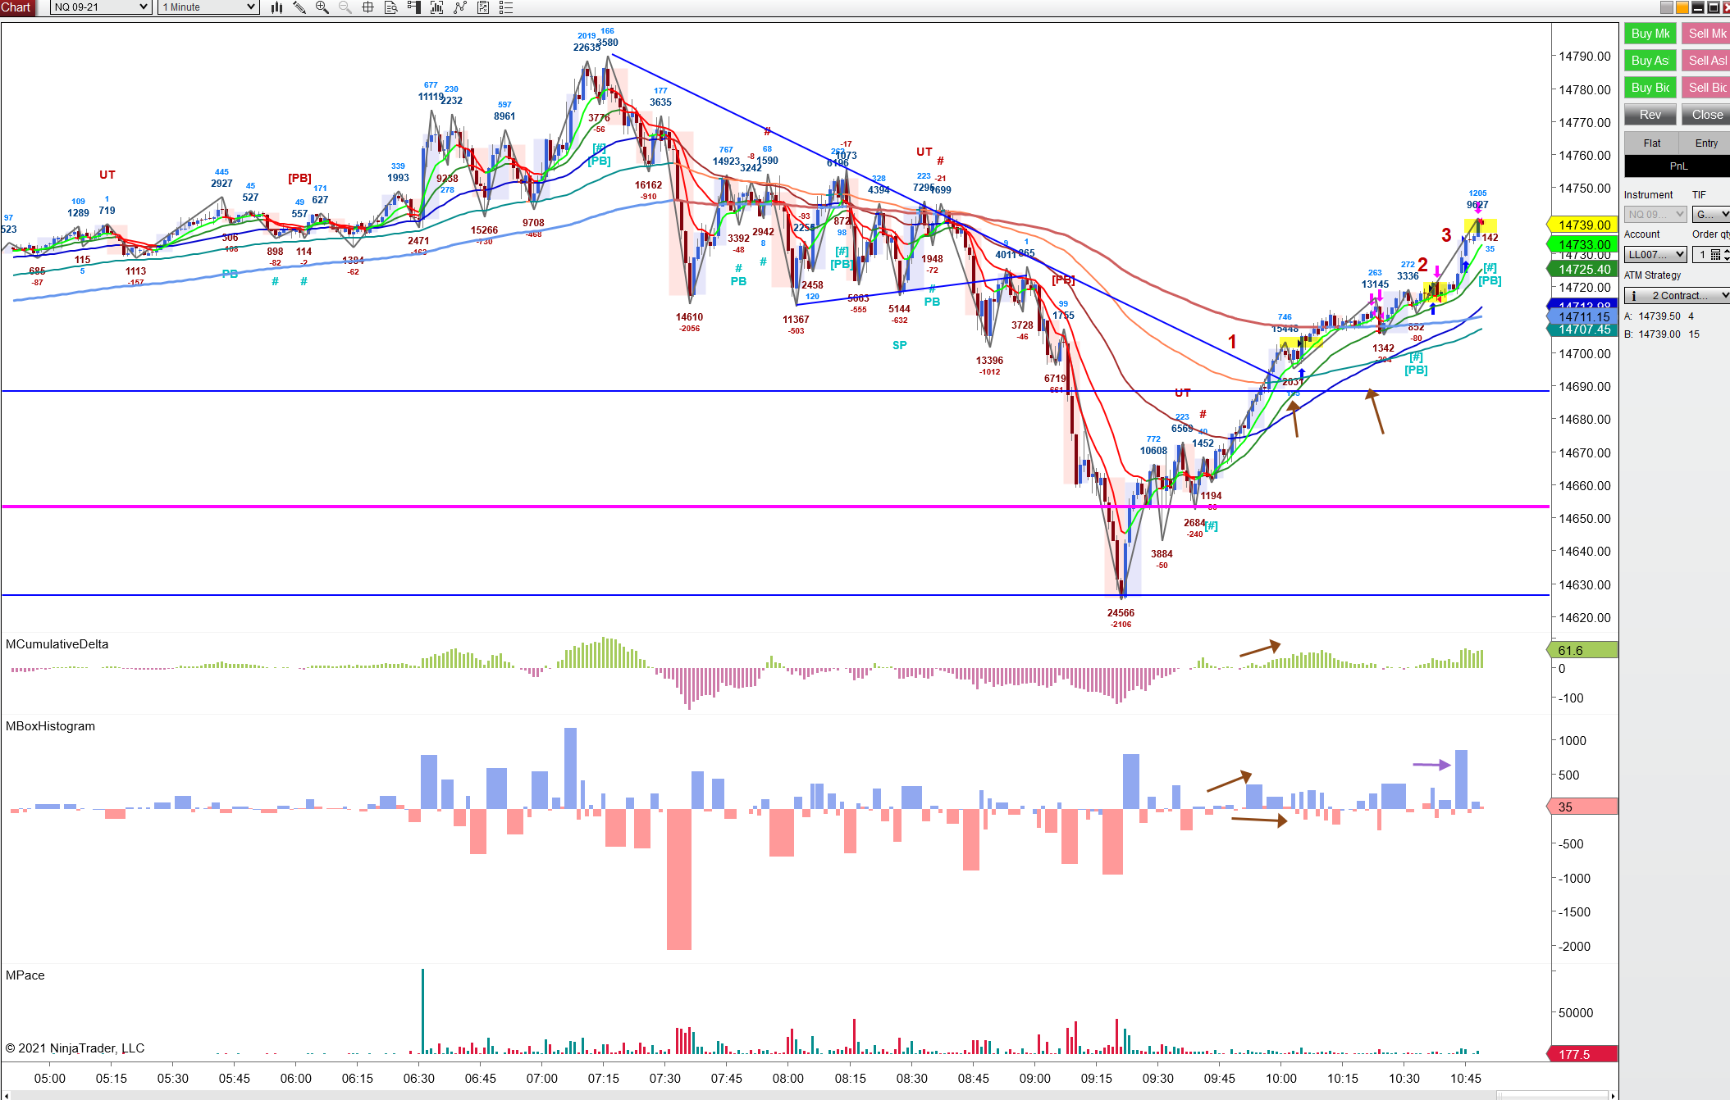Click the Sell Mkt button
The image size is (1730, 1100).
(x=1706, y=34)
